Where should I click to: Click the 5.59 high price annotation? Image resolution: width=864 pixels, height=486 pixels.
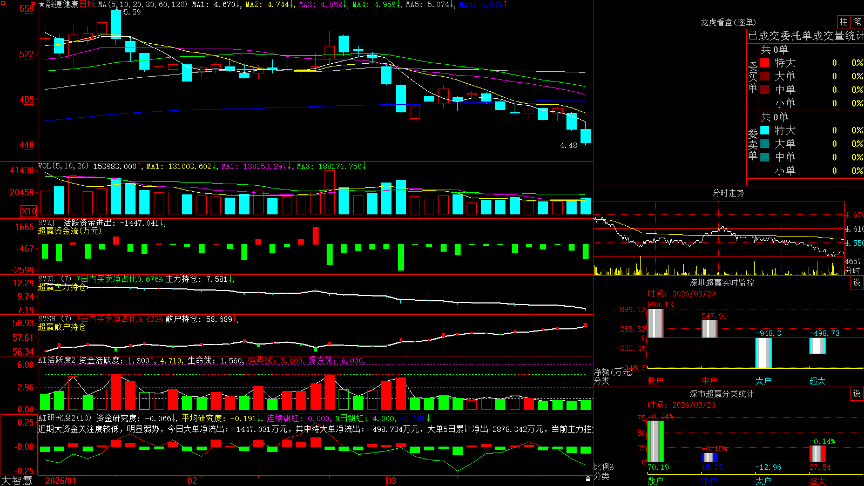click(x=132, y=12)
